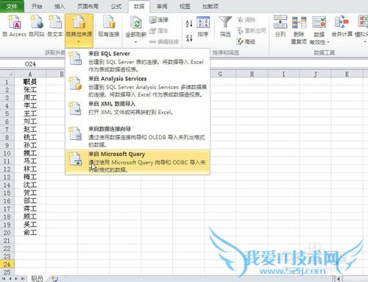This screenshot has width=368, height=282.
Task: Click cell containing 蒋工
Action: coord(30,209)
